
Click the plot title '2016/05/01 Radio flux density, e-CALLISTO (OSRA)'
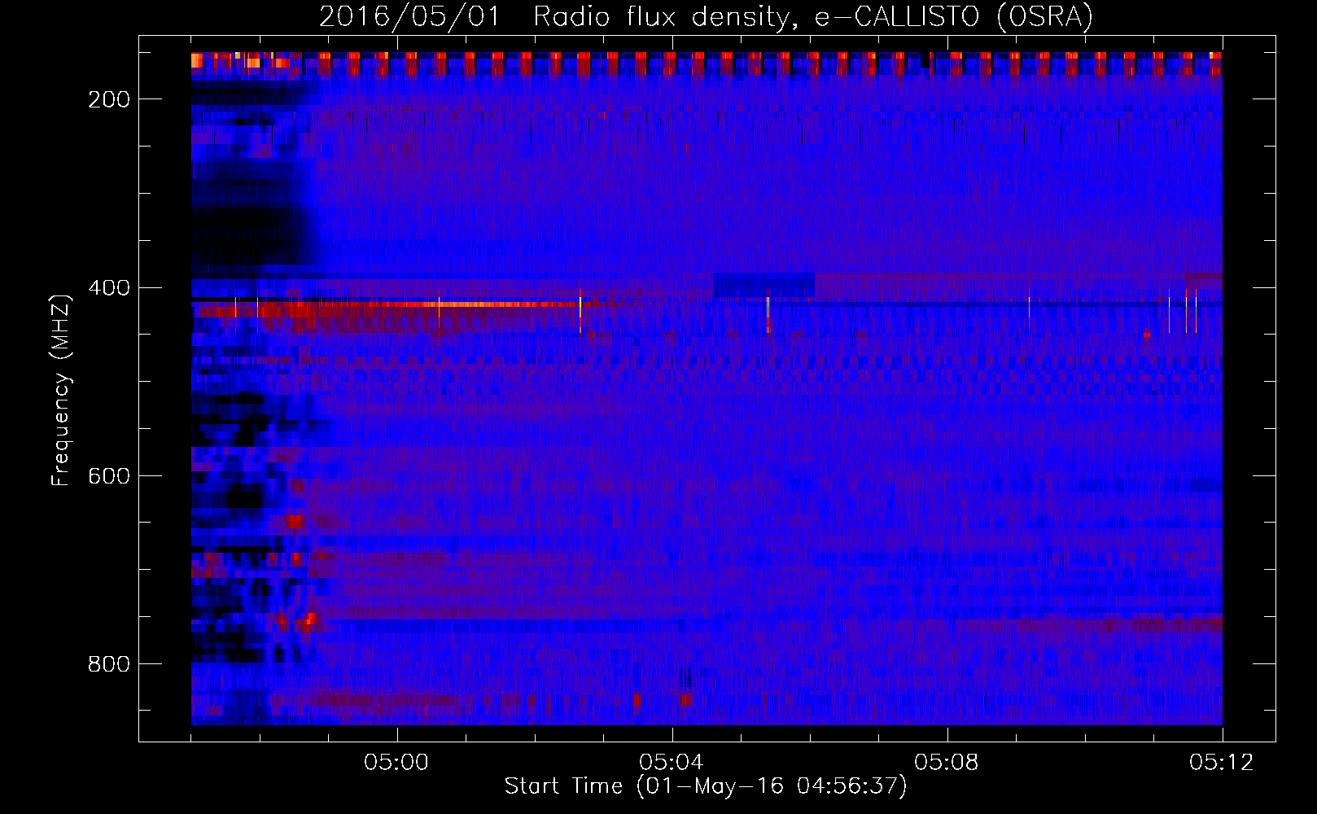pos(705,16)
